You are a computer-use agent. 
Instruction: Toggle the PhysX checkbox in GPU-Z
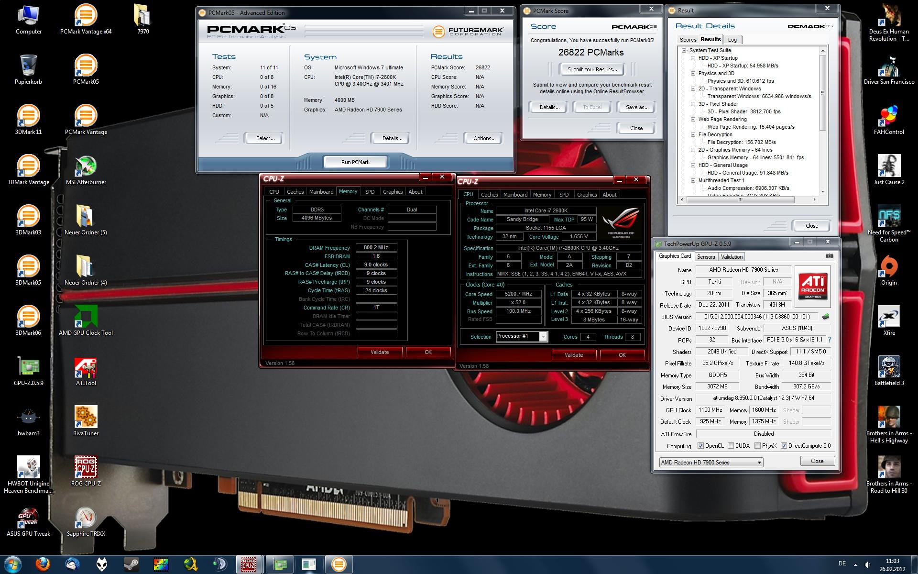[x=757, y=446]
